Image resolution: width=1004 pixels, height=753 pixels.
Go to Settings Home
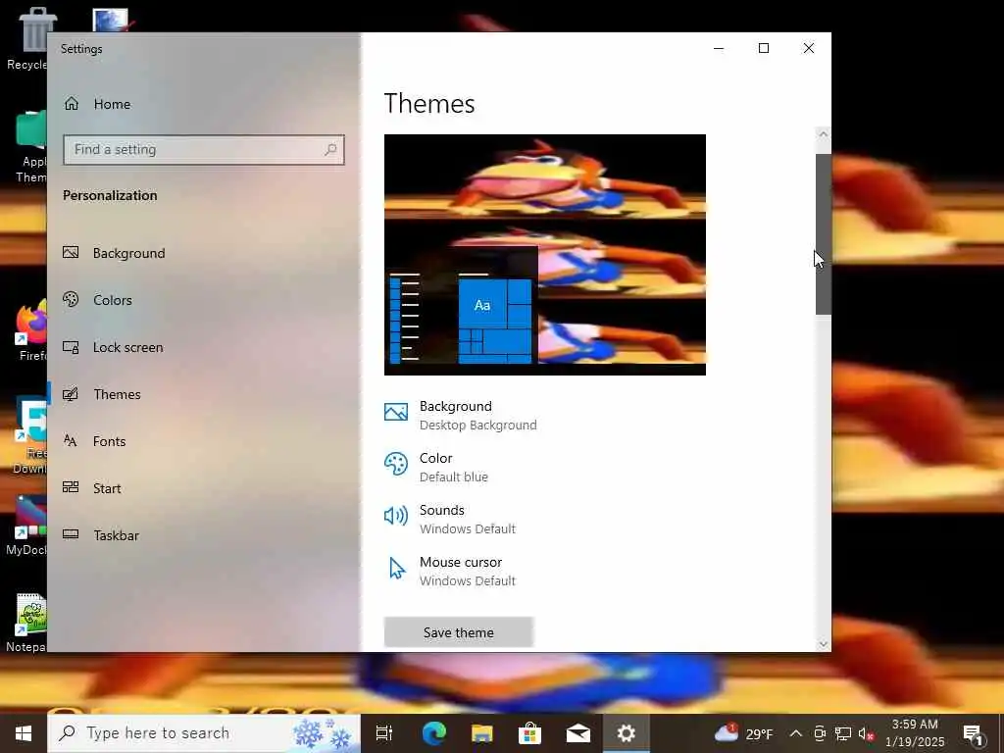coord(97,104)
